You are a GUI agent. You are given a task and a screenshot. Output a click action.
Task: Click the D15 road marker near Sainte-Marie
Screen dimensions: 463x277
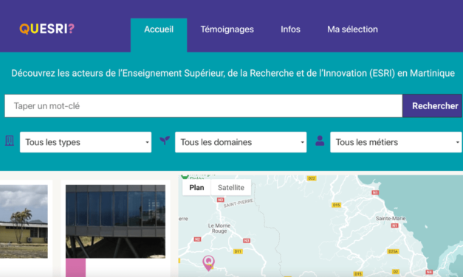(x=336, y=205)
